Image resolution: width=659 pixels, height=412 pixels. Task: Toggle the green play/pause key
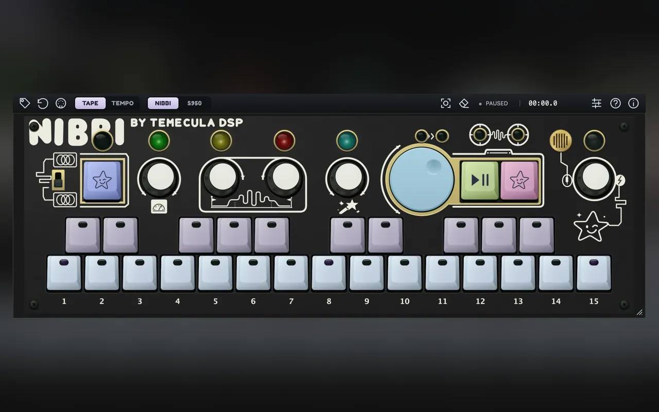[480, 180]
